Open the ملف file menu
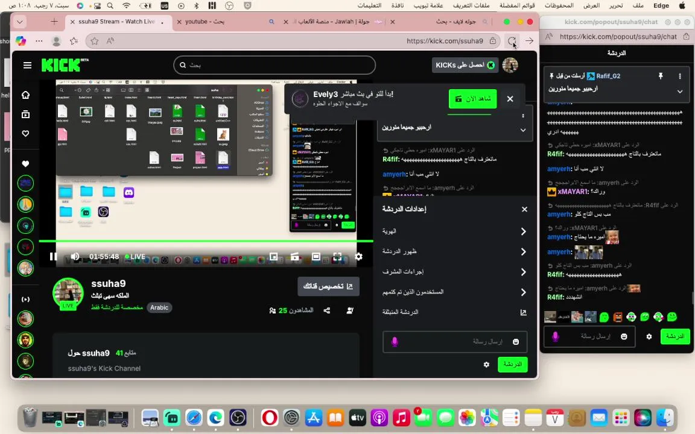This screenshot has height=434, width=695. tap(638, 5)
